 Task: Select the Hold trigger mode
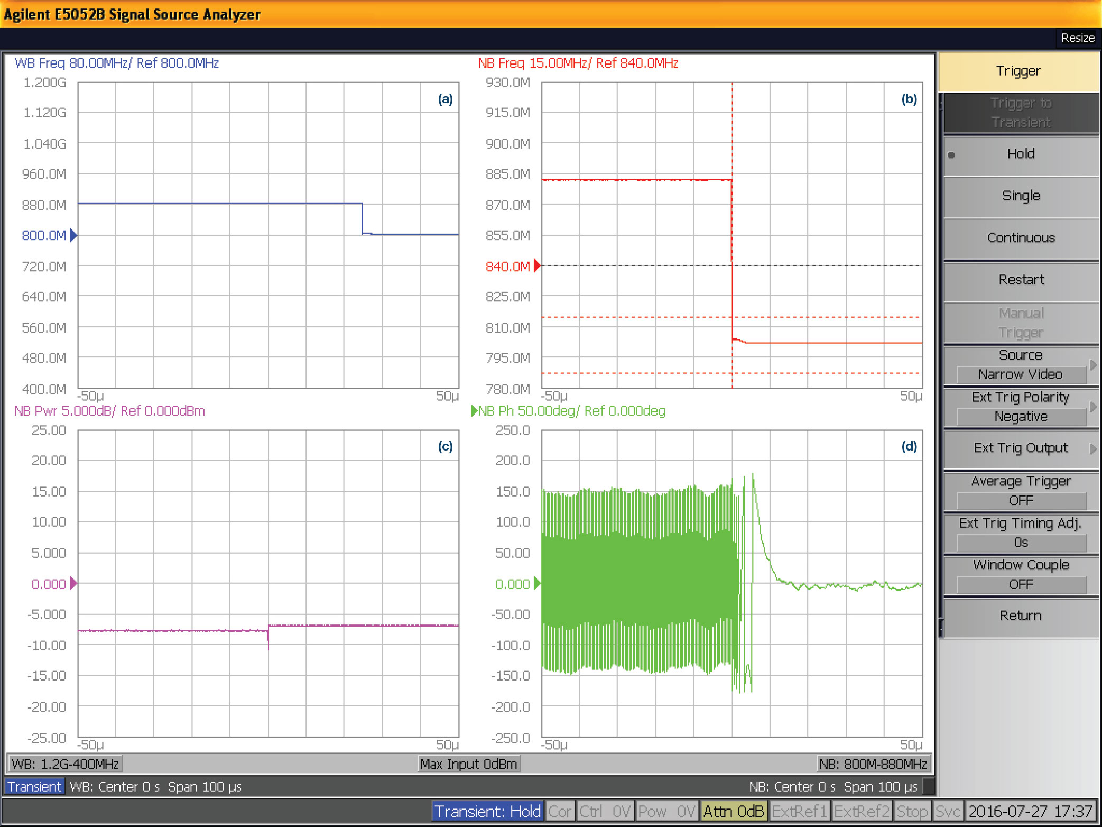click(x=1020, y=154)
